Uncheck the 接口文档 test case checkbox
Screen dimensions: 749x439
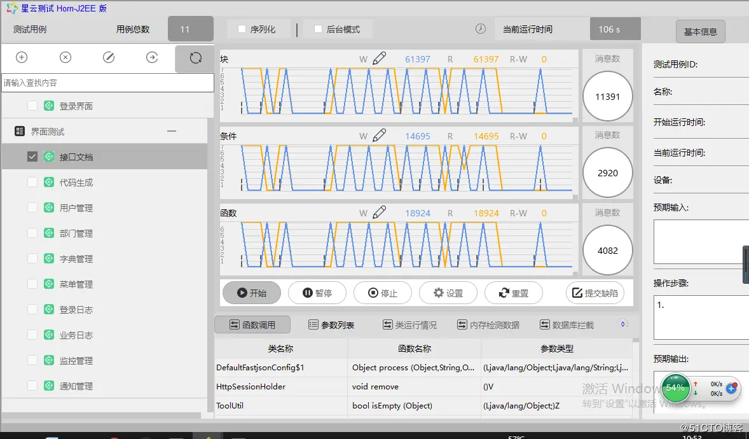32,157
